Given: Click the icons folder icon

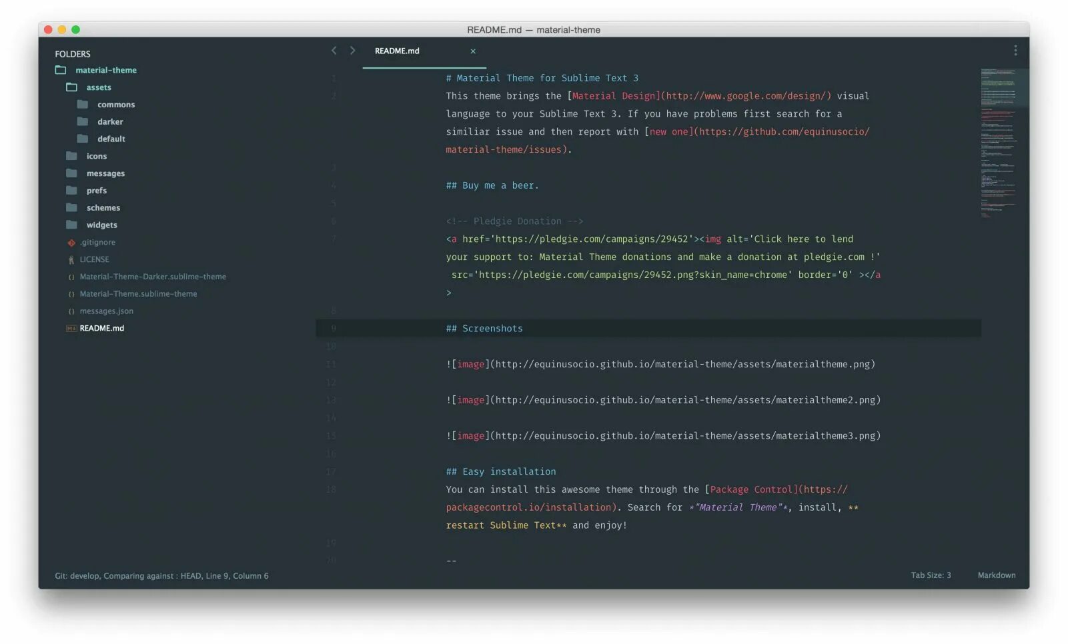Looking at the screenshot, I should pos(72,156).
